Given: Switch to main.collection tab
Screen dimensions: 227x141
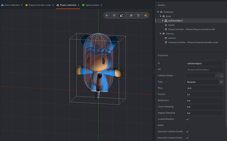Looking at the screenshot, I should point(12,5).
